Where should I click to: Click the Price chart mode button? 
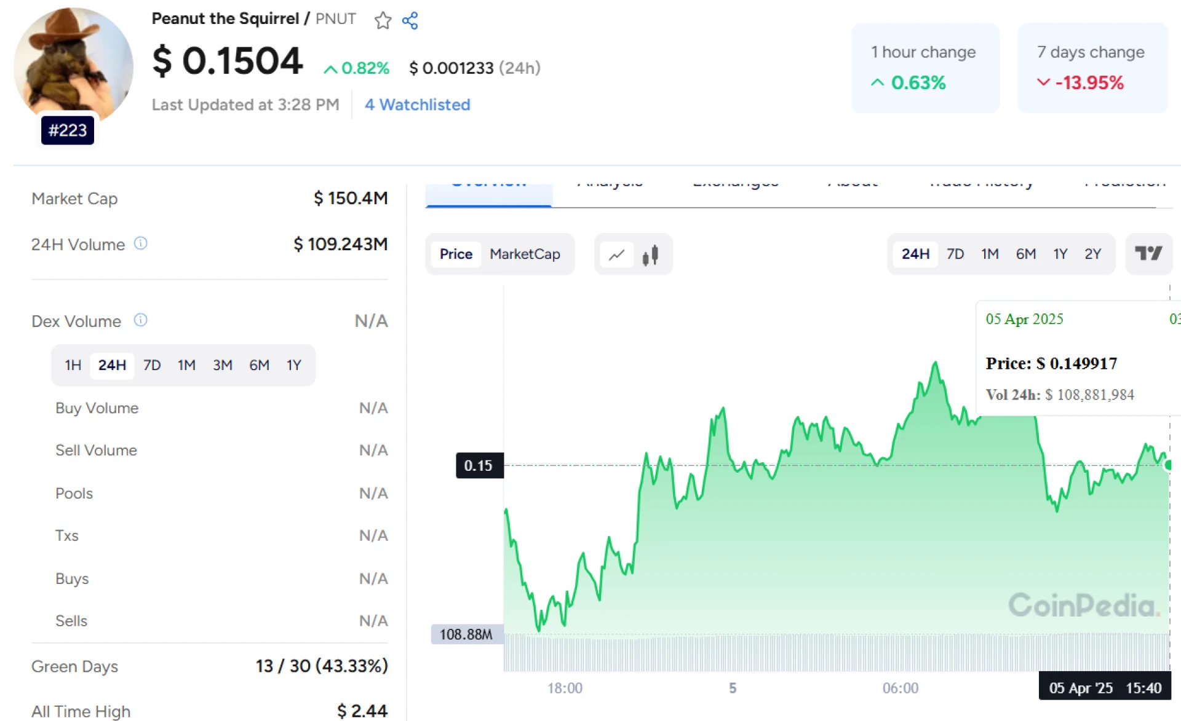456,254
